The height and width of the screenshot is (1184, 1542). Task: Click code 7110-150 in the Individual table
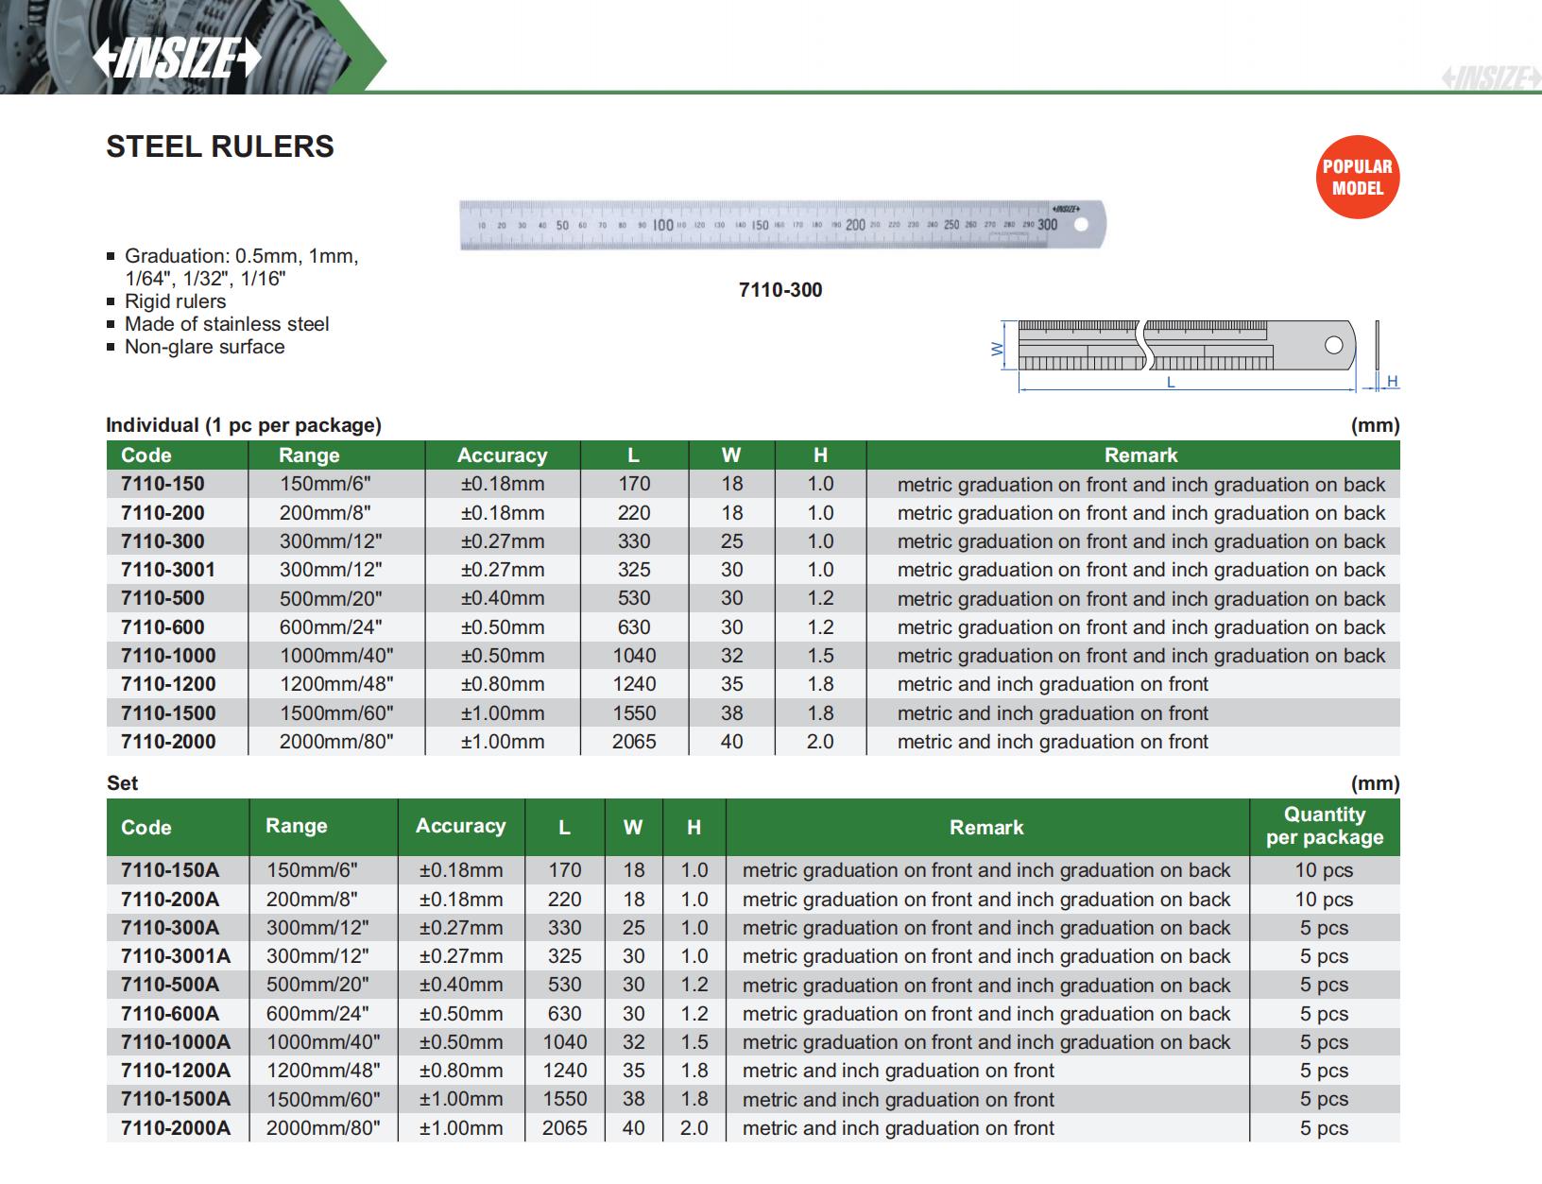point(163,484)
